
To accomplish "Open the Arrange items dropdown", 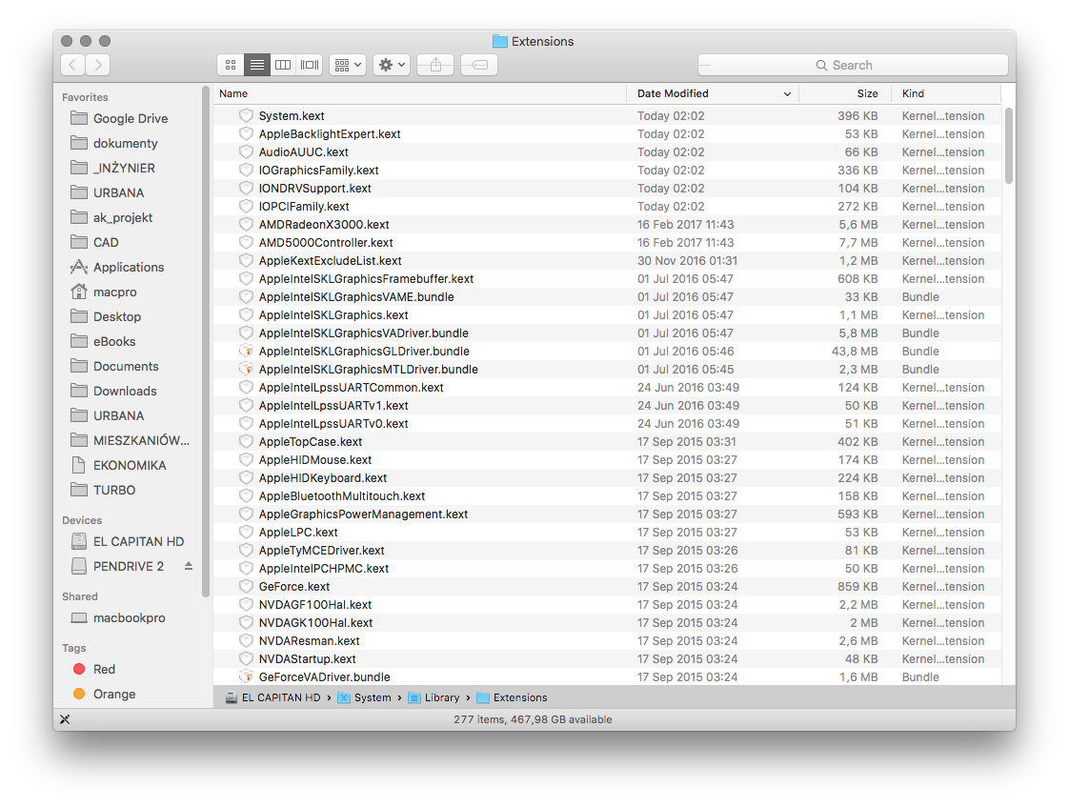I will 348,65.
